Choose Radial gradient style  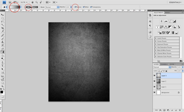[x=29, y=7]
